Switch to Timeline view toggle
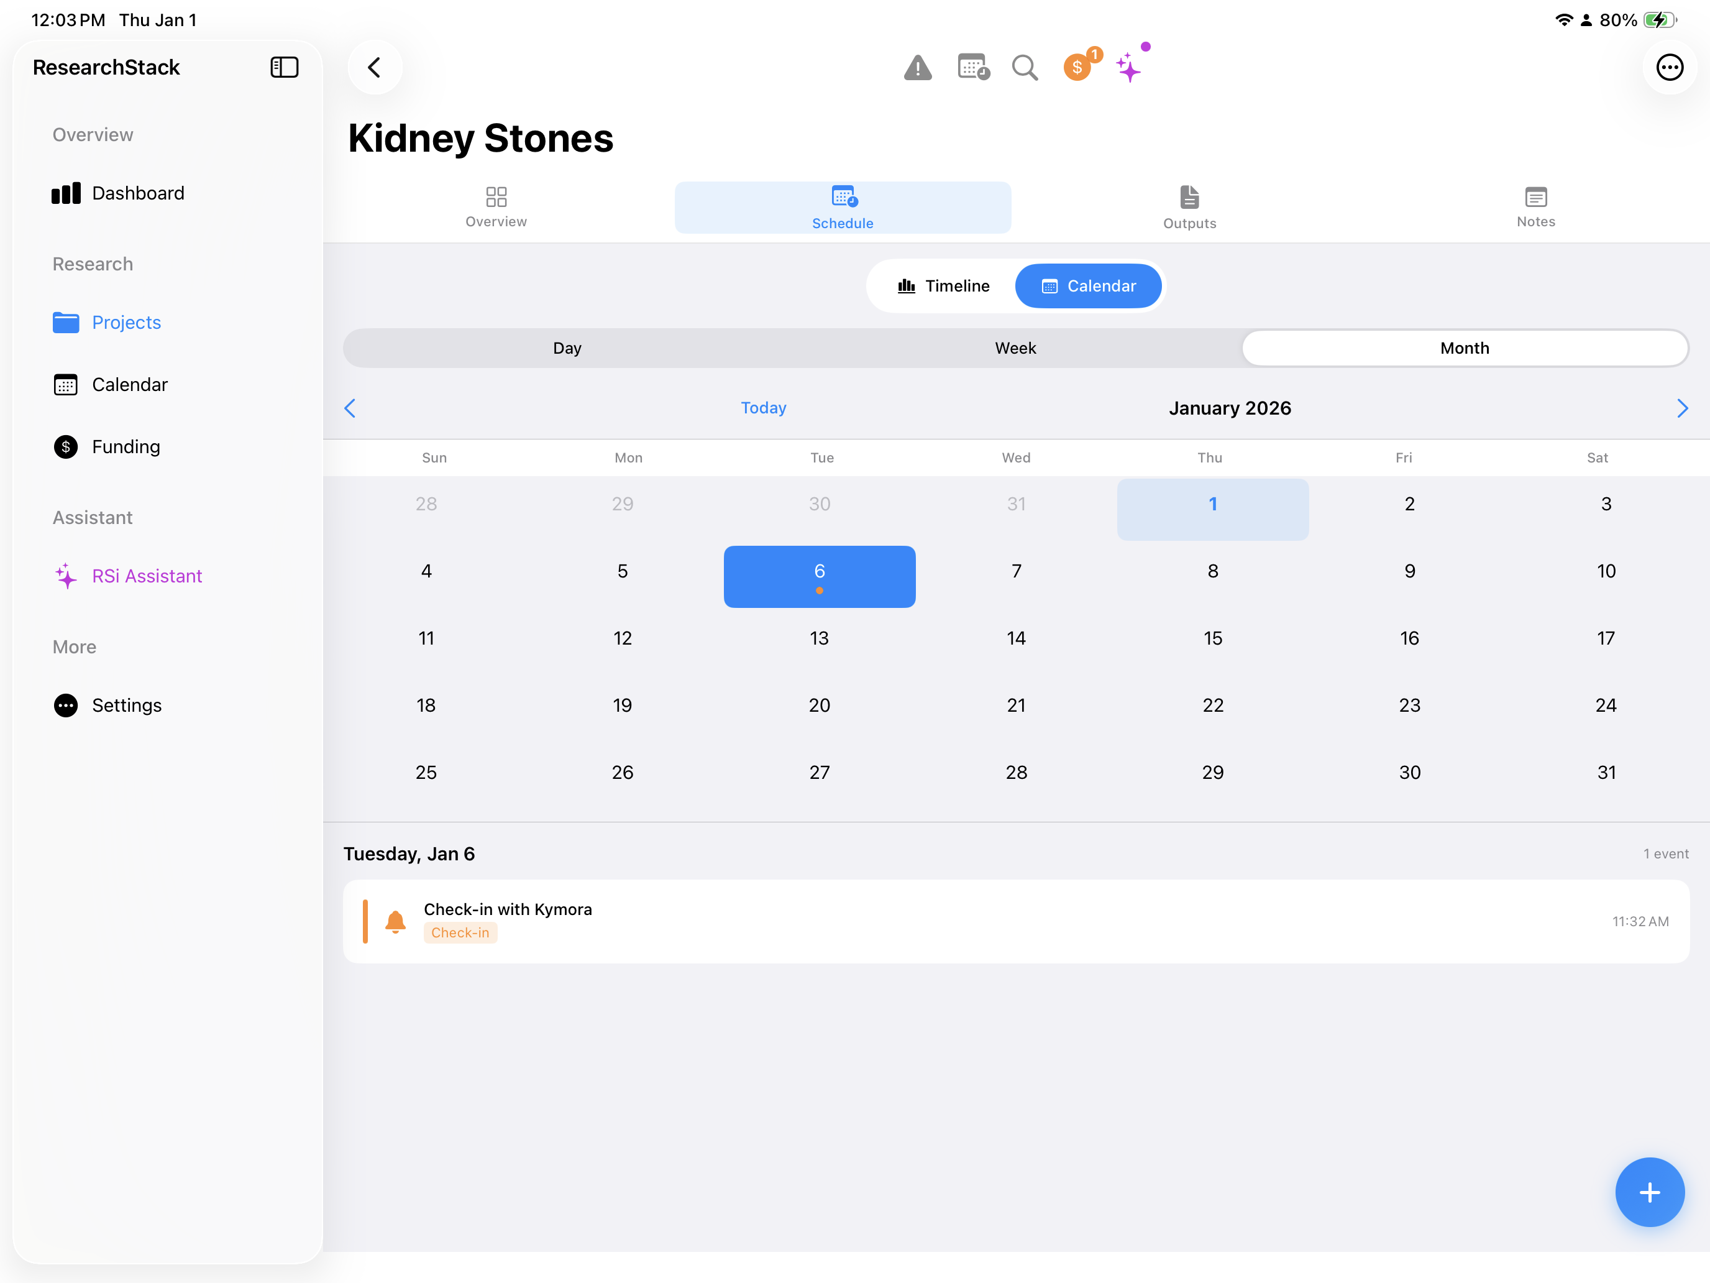 [x=943, y=286]
